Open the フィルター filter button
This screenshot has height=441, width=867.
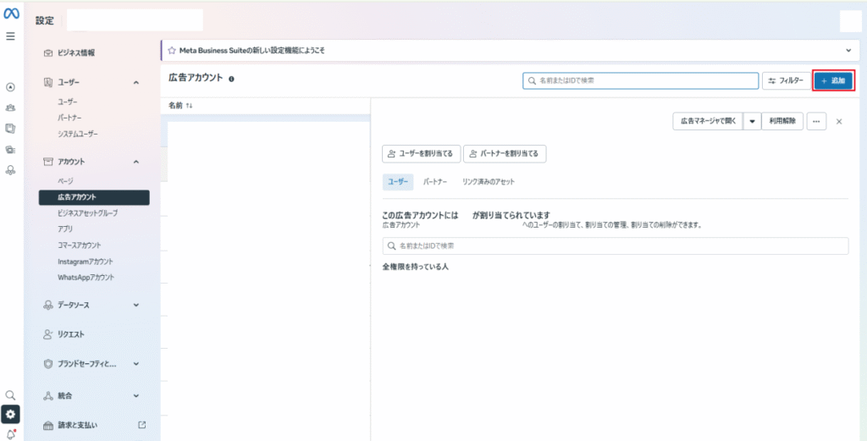pyautogui.click(x=785, y=80)
